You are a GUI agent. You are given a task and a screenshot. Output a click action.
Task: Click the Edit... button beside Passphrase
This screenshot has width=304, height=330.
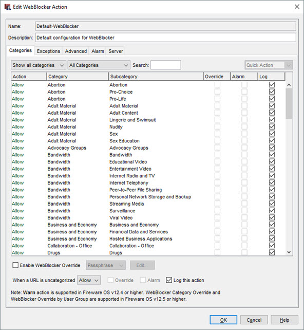click(x=142, y=265)
